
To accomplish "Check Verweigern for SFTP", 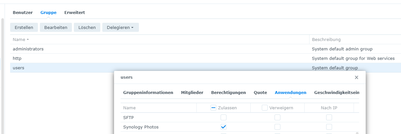I will pos(277,117).
